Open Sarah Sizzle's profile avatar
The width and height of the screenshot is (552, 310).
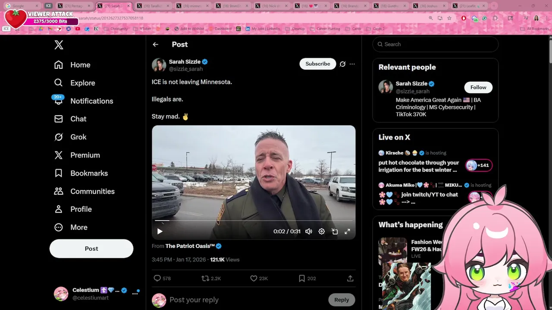pyautogui.click(x=159, y=65)
